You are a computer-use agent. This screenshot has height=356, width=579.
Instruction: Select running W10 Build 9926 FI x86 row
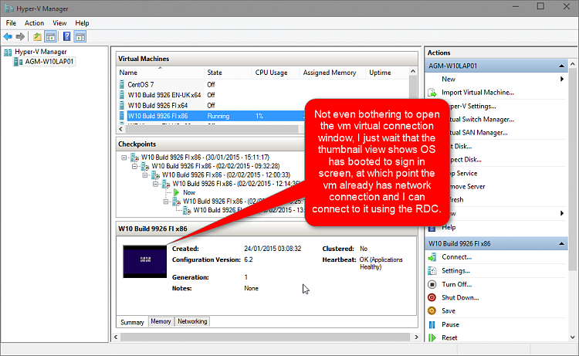(x=211, y=116)
